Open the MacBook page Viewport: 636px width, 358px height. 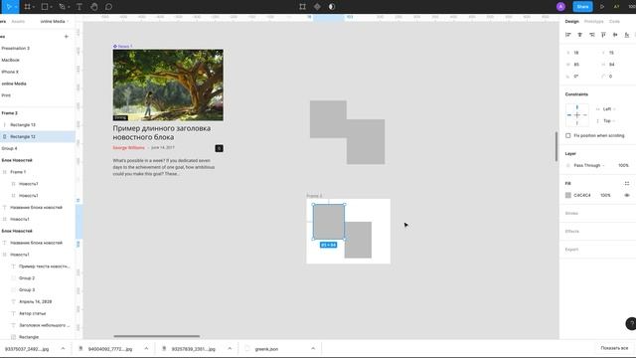click(x=11, y=60)
